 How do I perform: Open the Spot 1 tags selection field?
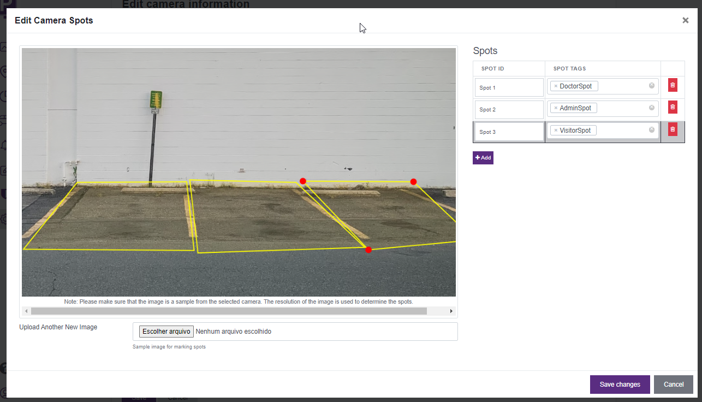622,86
